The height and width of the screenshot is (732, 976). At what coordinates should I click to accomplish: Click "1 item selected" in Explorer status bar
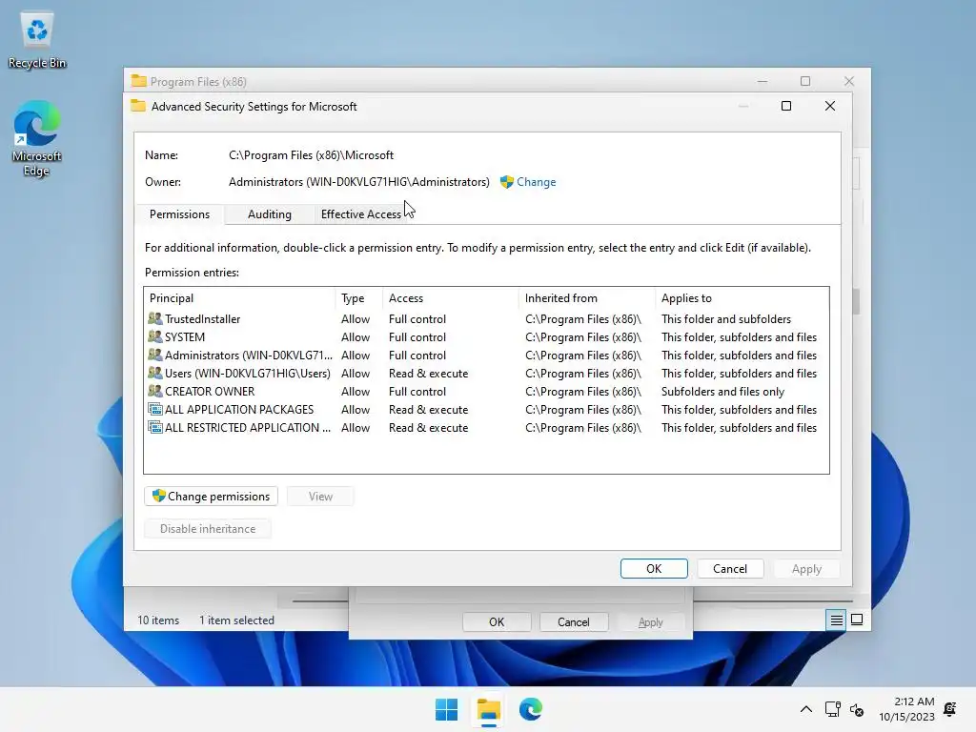[236, 620]
